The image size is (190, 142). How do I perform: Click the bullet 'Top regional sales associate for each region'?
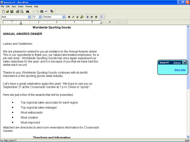point(49,103)
